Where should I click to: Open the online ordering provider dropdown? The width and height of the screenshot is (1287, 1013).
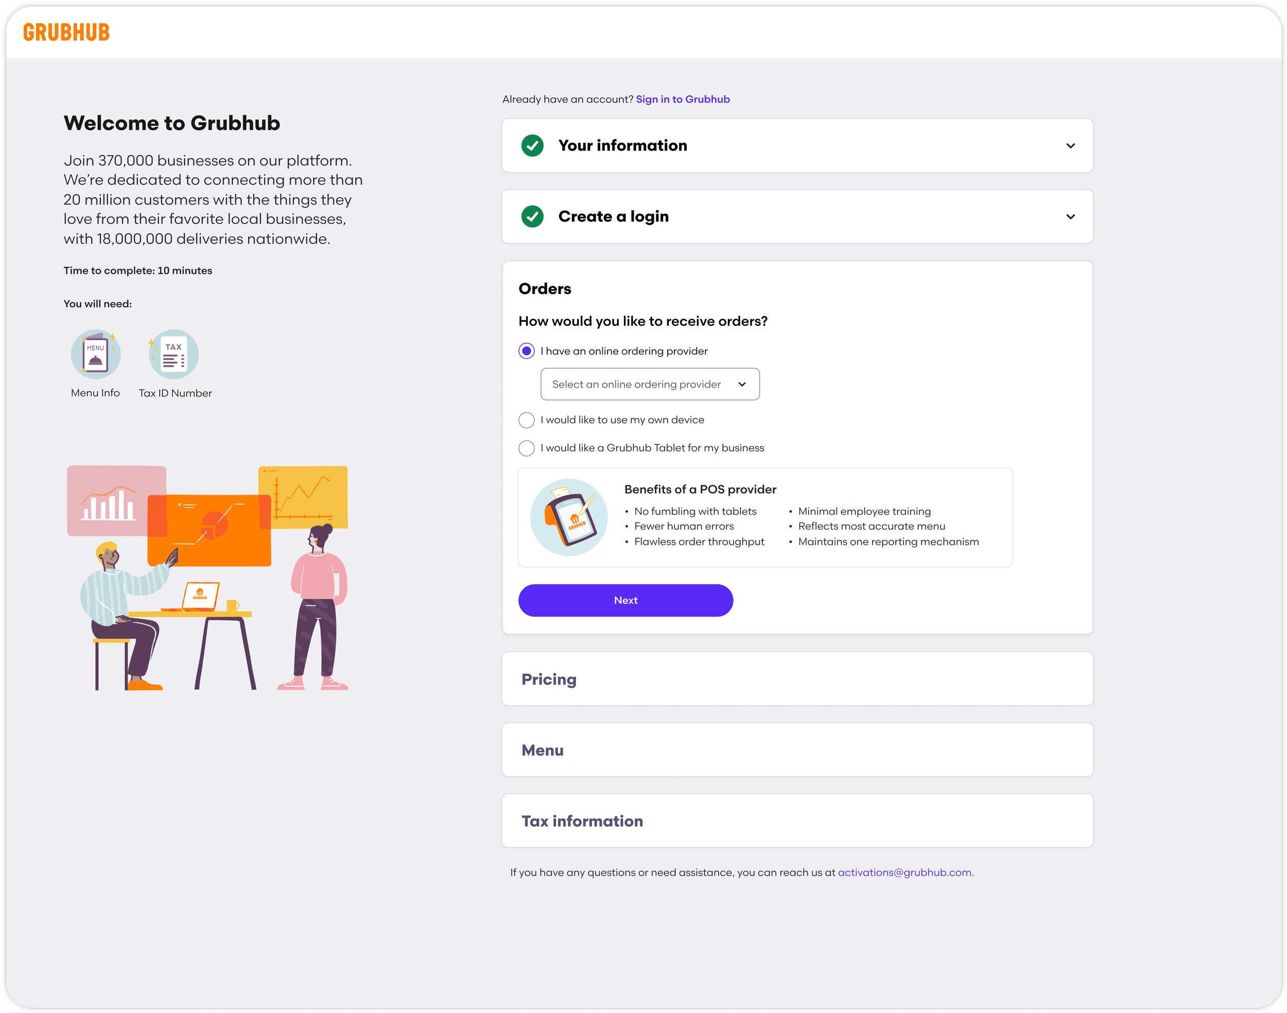click(650, 385)
